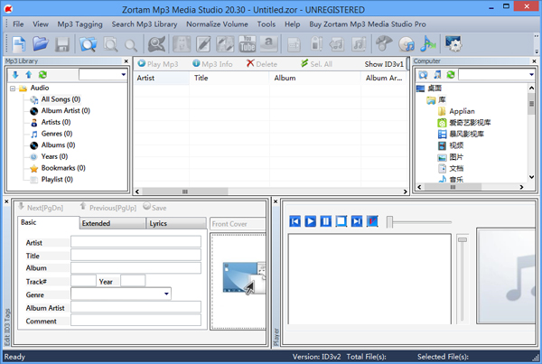Open the Help menu
The width and height of the screenshot is (542, 364).
(x=292, y=24)
